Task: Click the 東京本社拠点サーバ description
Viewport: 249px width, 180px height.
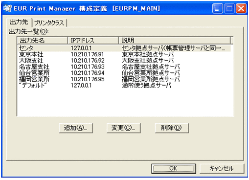Action: (x=148, y=54)
